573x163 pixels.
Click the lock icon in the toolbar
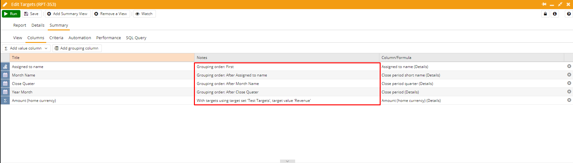545,14
